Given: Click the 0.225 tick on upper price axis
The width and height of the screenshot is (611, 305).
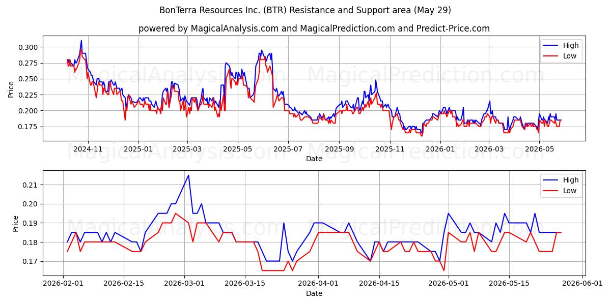Looking at the screenshot, I should point(29,95).
